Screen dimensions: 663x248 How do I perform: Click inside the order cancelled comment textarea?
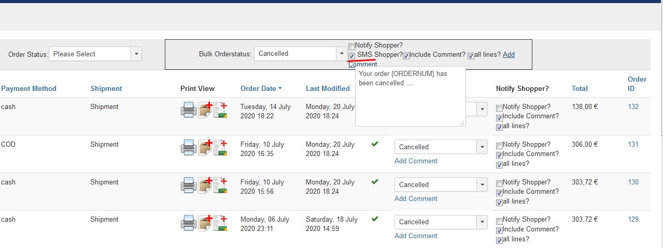(x=411, y=97)
